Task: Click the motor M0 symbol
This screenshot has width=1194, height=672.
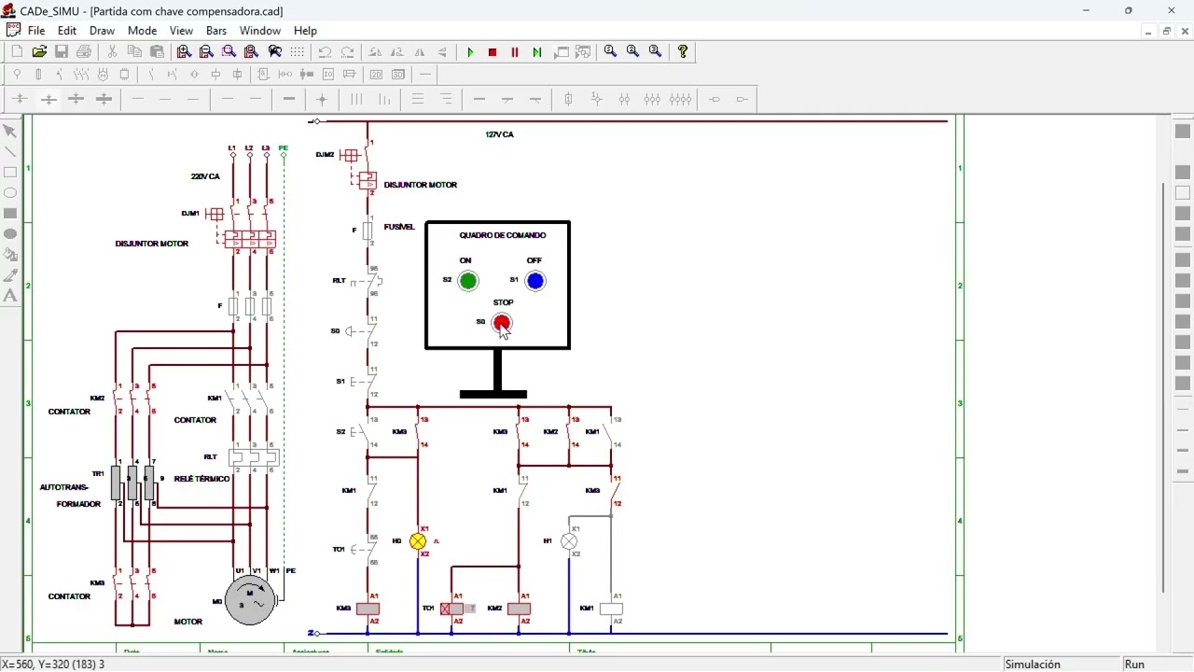Action: pyautogui.click(x=250, y=600)
